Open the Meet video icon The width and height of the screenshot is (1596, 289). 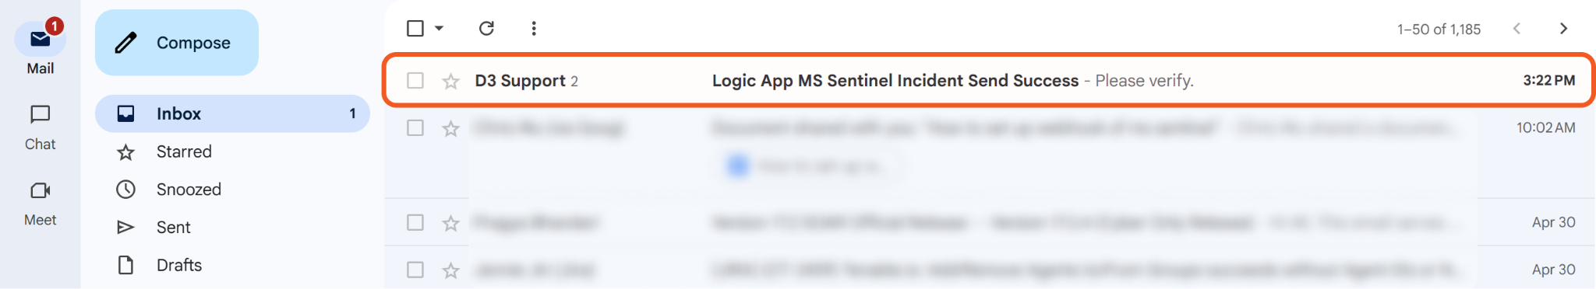coord(41,190)
